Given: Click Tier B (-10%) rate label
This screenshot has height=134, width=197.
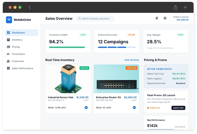Looking at the screenshot, I should [179, 78].
